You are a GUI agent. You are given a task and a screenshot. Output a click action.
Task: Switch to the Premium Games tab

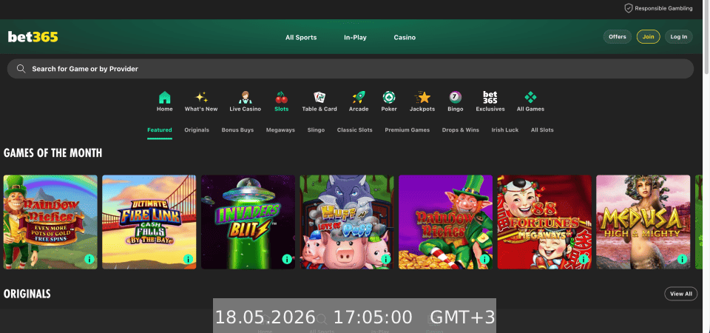(x=407, y=130)
